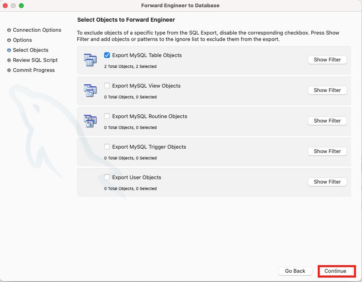Viewport: 362px width, 282px height.
Task: Click Routine Objects '0 Total Objects, 0 Selected' text
Action: (x=130, y=127)
